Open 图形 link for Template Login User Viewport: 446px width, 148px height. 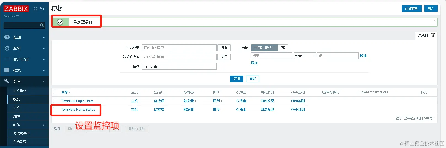point(217,101)
